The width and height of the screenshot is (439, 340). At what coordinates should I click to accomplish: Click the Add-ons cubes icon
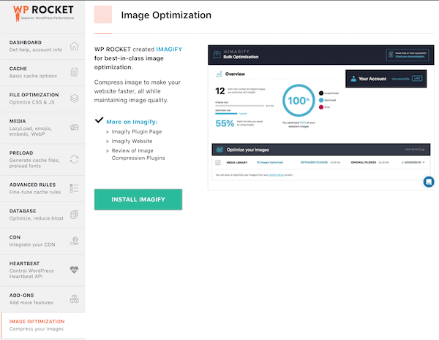pyautogui.click(x=74, y=298)
